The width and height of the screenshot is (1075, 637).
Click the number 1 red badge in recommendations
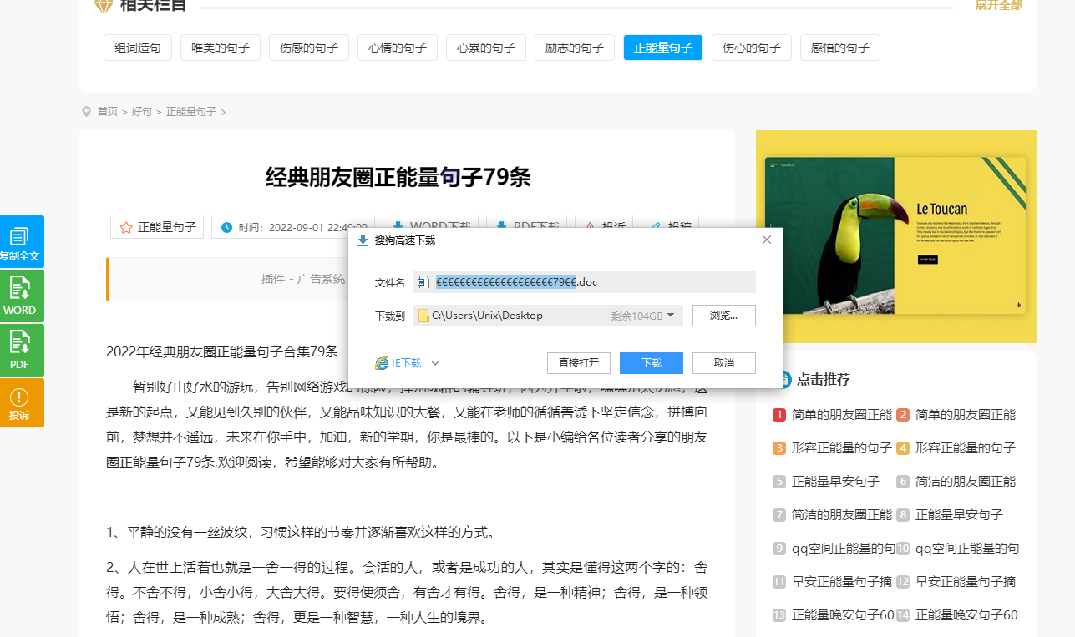pyautogui.click(x=779, y=415)
